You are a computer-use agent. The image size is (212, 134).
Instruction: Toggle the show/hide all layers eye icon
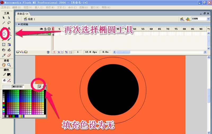[x=41, y=29]
